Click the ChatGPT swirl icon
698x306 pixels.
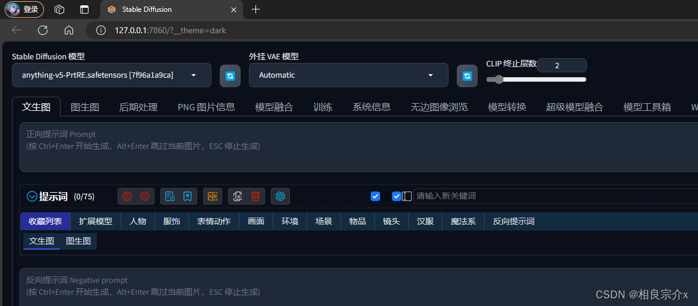(x=280, y=196)
